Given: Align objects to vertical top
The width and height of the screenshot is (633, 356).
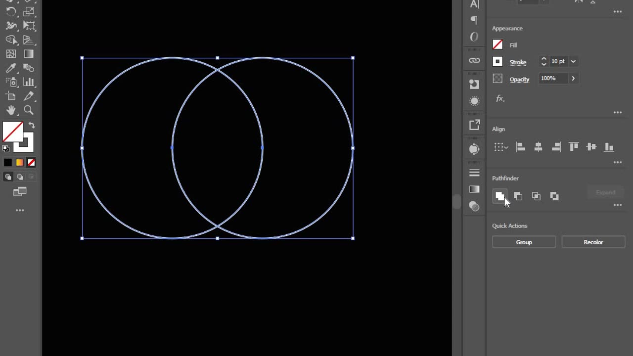Looking at the screenshot, I should tap(574, 147).
